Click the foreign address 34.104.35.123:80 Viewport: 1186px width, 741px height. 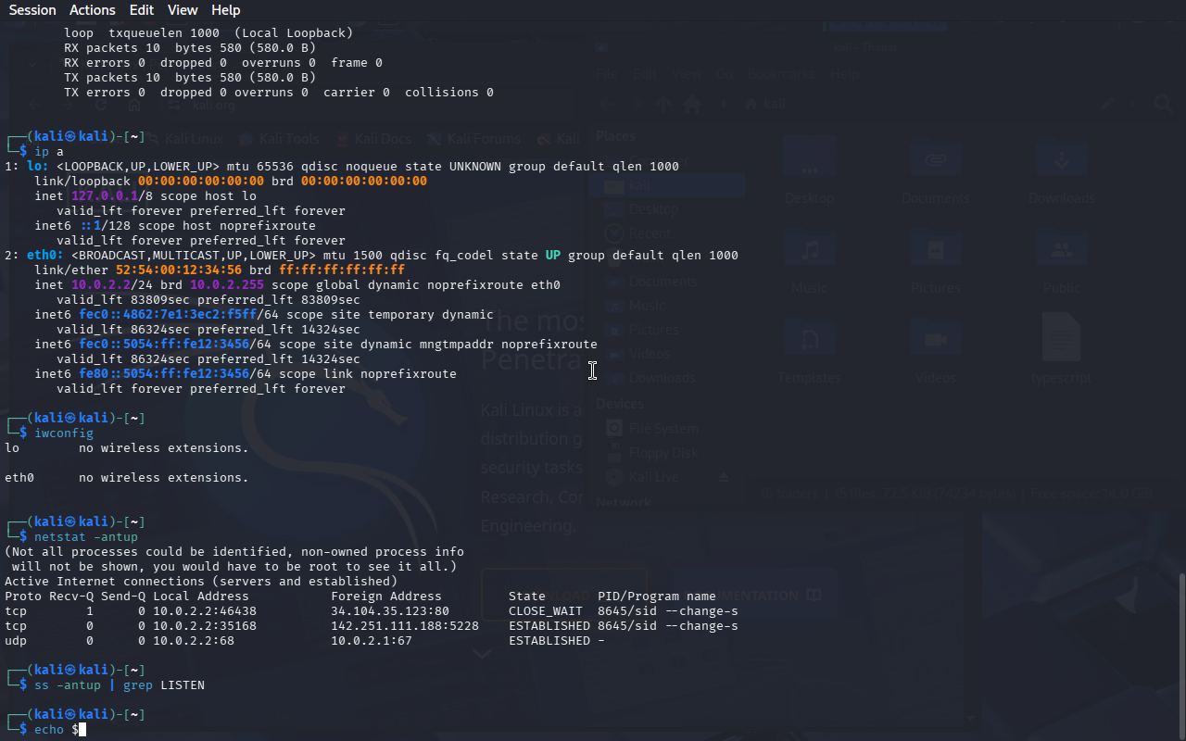389,611
